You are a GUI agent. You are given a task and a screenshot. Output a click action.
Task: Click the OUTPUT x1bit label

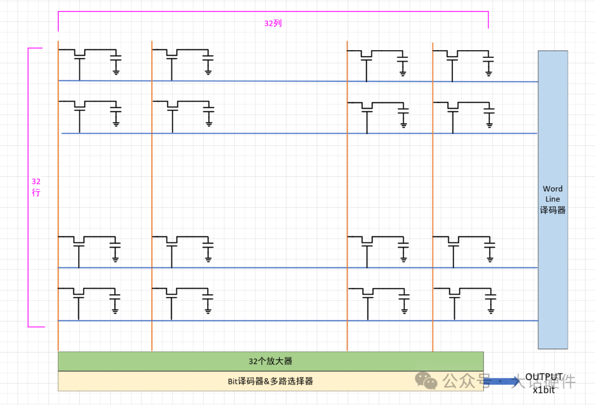[544, 382]
